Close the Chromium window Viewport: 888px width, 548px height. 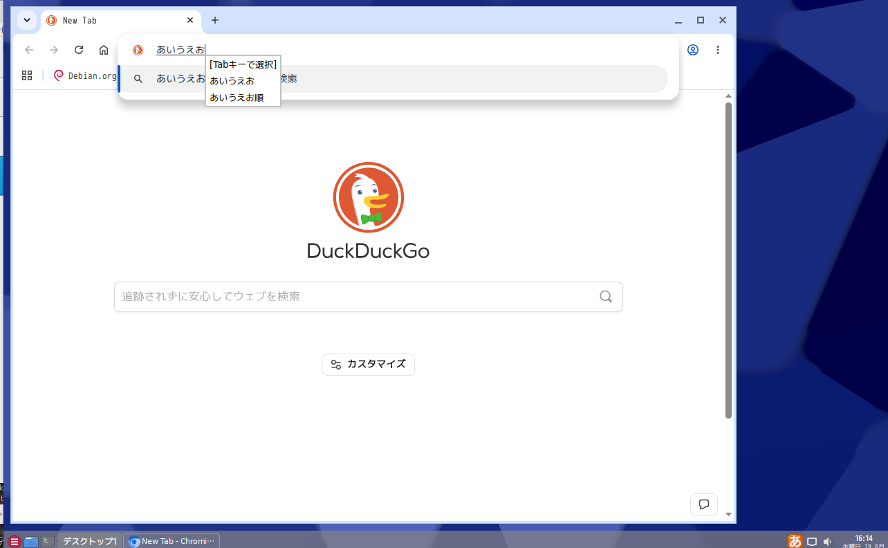723,20
